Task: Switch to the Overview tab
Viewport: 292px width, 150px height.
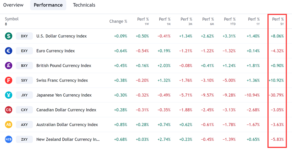Action: (13, 5)
